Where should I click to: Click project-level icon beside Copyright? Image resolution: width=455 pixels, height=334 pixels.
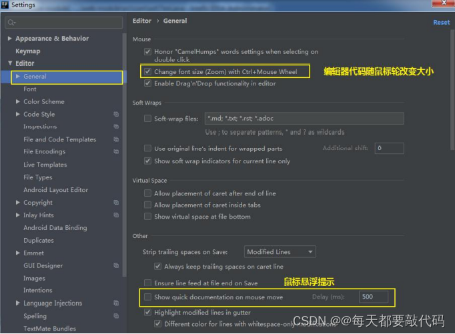pyautogui.click(x=116, y=203)
